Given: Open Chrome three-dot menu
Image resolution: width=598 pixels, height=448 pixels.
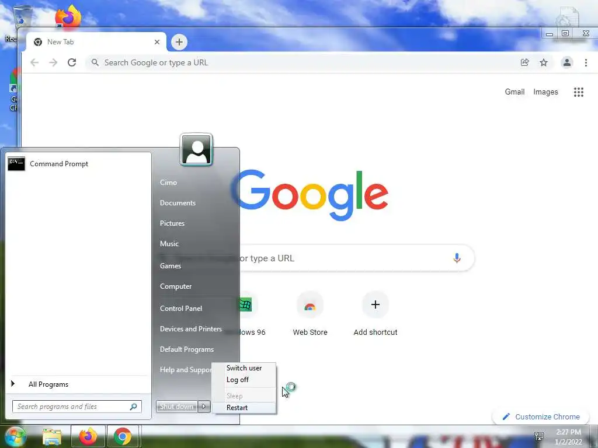Looking at the screenshot, I should coord(586,62).
